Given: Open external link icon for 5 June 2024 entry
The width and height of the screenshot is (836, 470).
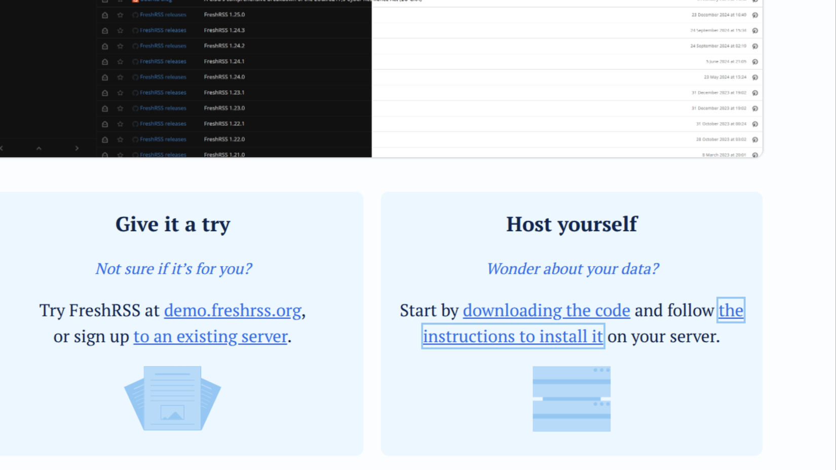Looking at the screenshot, I should pos(755,62).
